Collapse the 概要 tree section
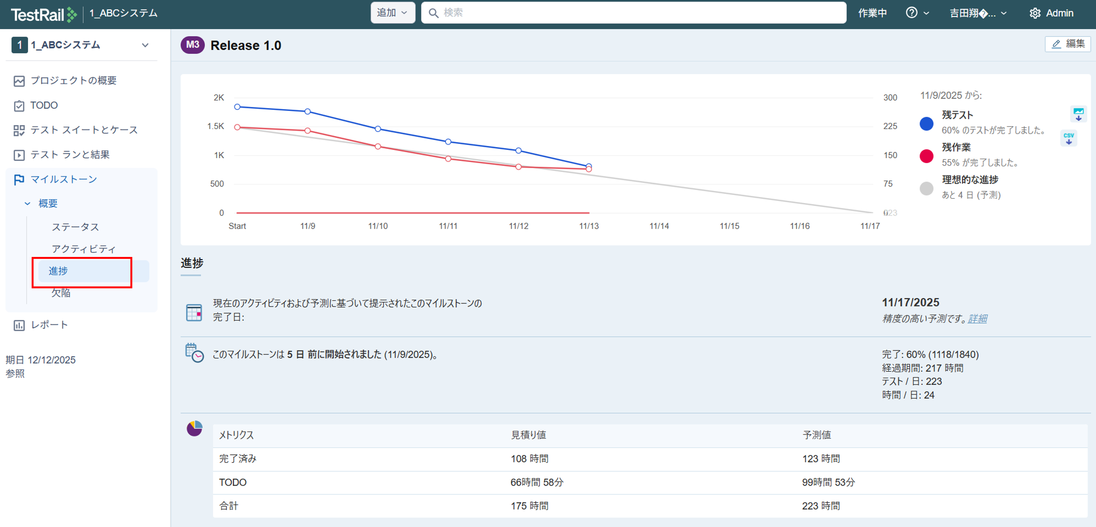The width and height of the screenshot is (1096, 527). [x=28, y=203]
